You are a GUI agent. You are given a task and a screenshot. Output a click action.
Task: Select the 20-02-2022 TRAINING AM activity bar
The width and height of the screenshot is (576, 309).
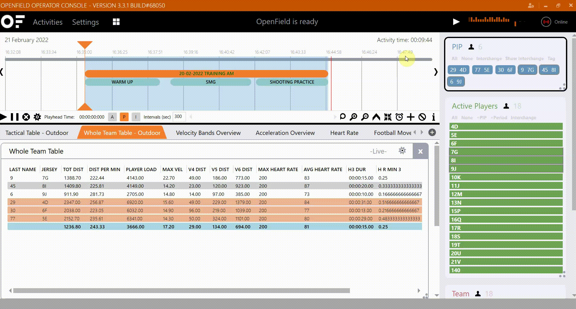[206, 73]
